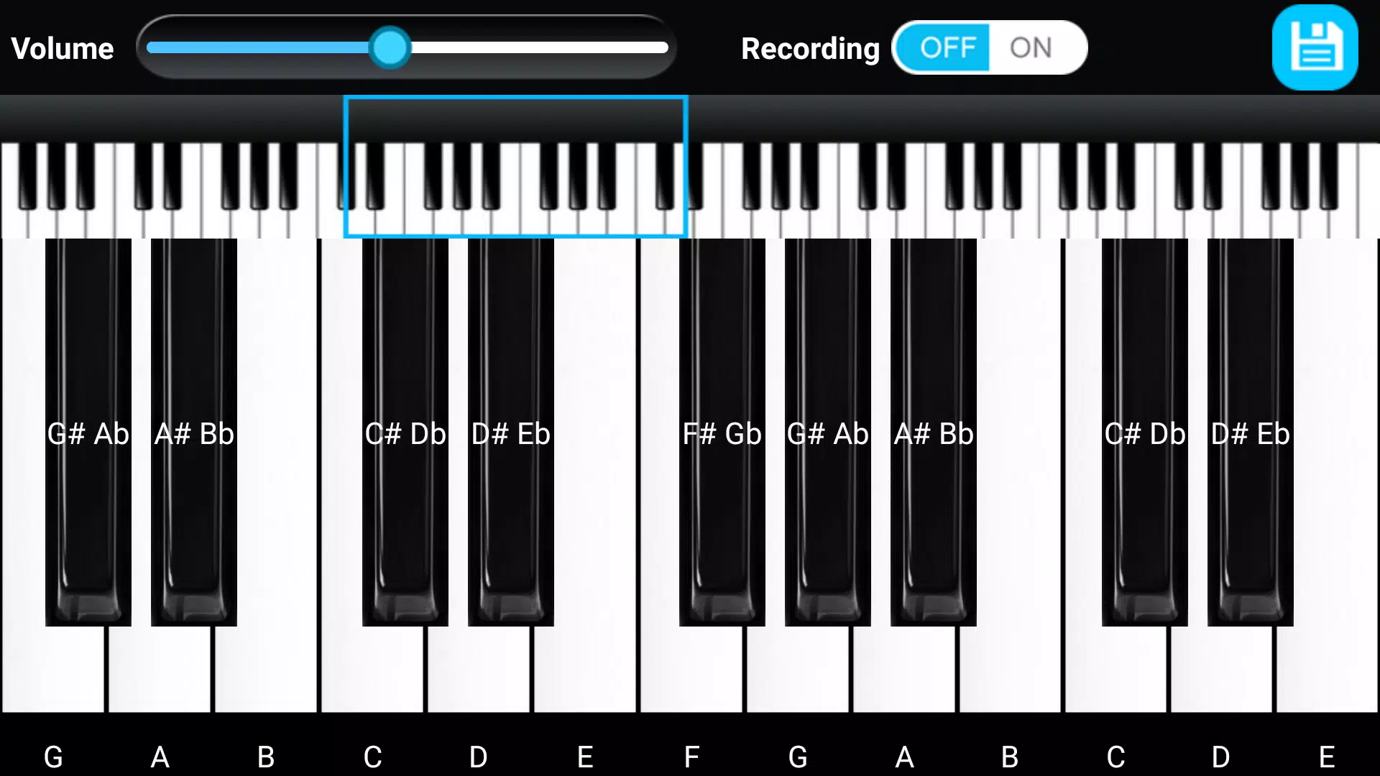This screenshot has height=776, width=1380.
Task: Press the C# Db black key
Action: coord(405,434)
